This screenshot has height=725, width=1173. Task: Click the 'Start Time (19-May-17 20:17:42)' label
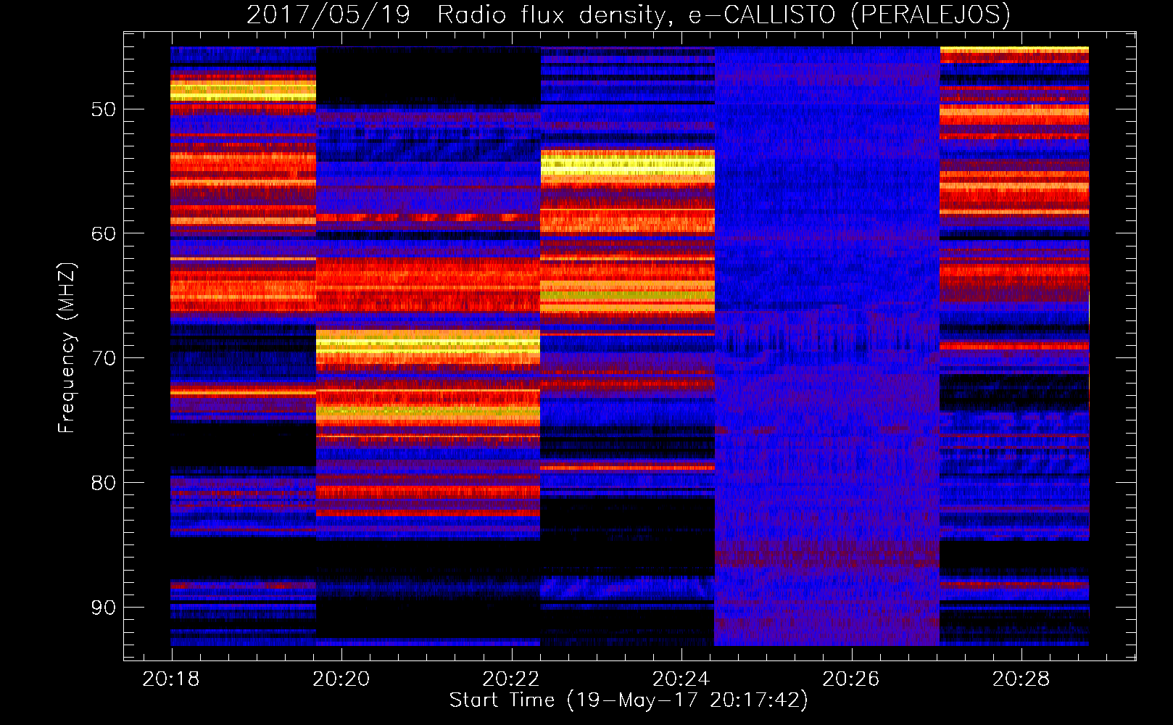629,700
